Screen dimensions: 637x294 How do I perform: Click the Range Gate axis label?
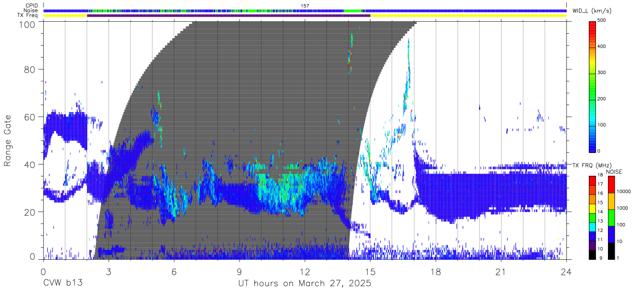pyautogui.click(x=8, y=141)
